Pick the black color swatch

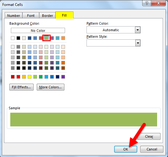tap(18, 38)
